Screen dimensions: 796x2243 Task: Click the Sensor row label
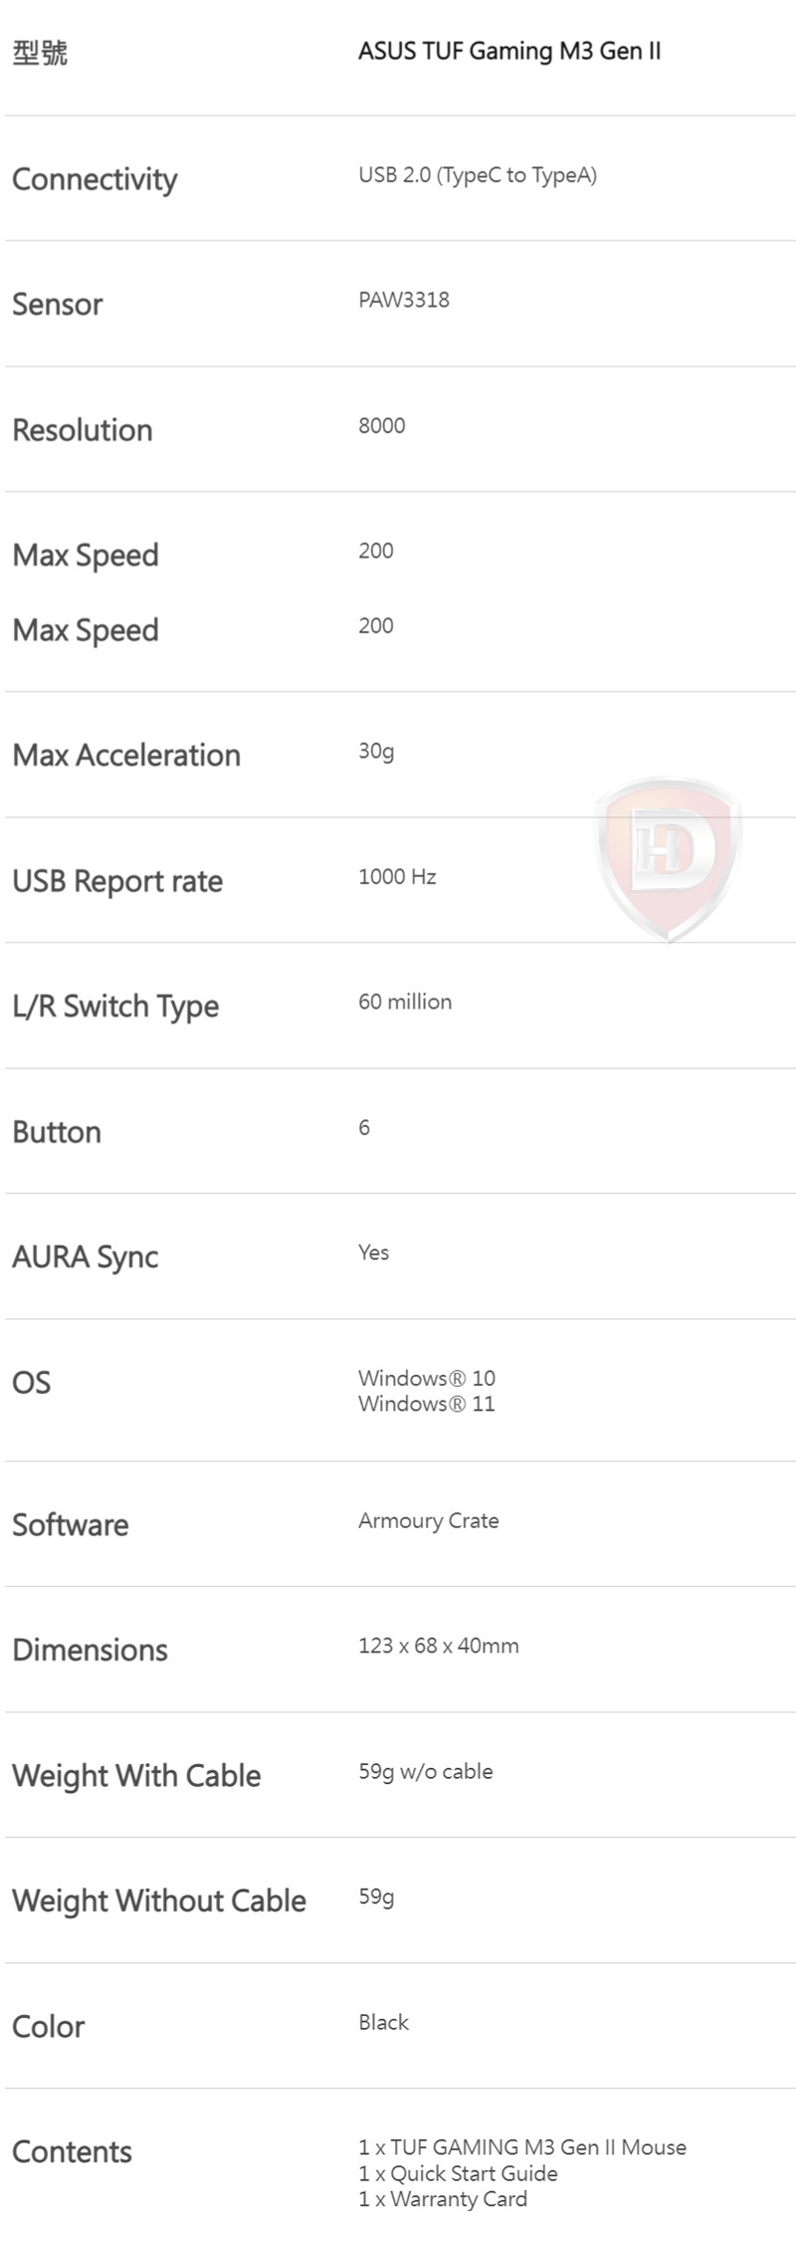pos(58,305)
